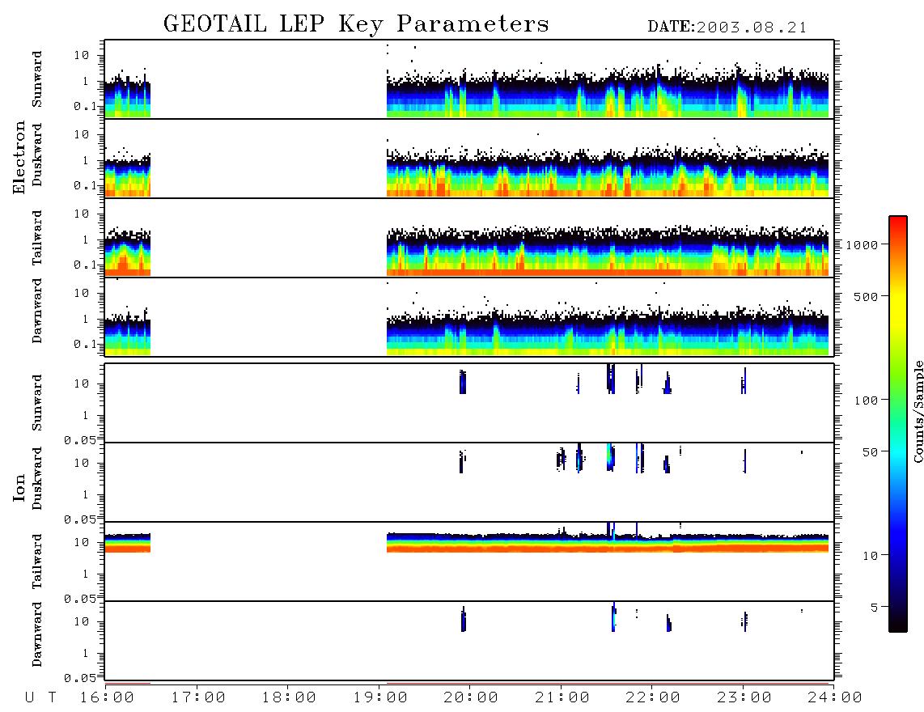924x712 pixels.
Task: Click the '500' color bar tick label
Action: [x=866, y=296]
